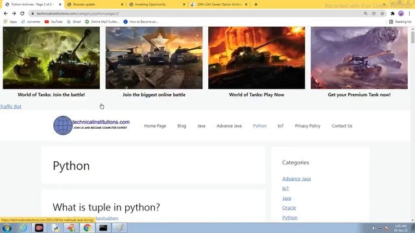Open the fiery World of Tanks Play Now ad image

click(257, 58)
